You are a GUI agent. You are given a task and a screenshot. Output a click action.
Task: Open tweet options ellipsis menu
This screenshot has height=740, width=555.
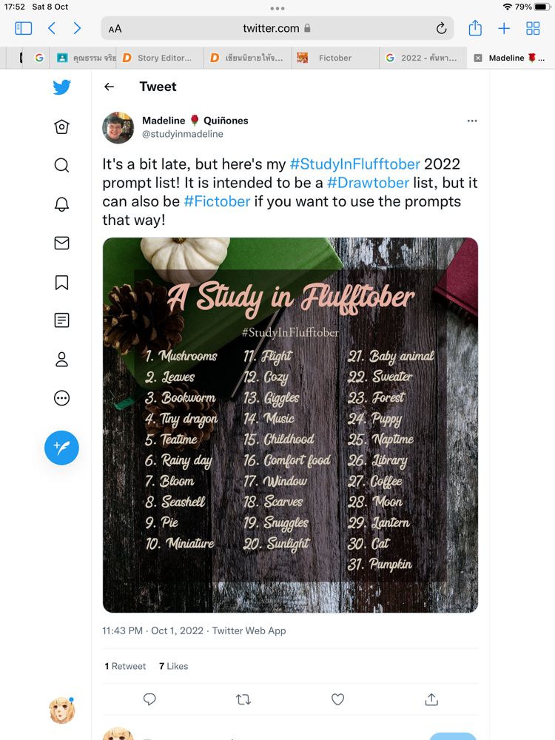pyautogui.click(x=472, y=121)
